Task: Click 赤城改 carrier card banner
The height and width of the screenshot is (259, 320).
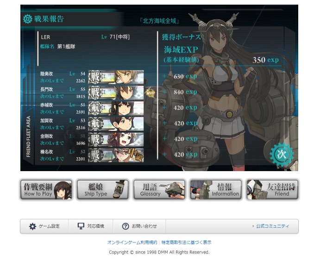Action: [x=116, y=108]
